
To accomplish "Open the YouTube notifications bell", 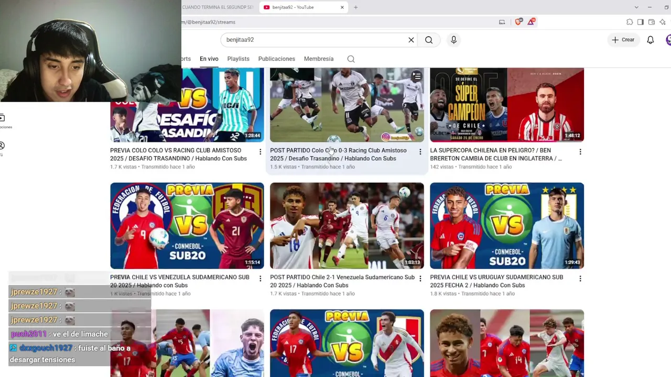I will click(x=651, y=40).
